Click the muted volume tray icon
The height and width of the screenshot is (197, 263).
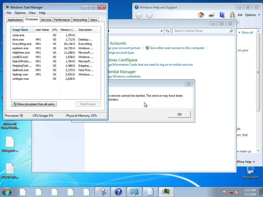237,192
